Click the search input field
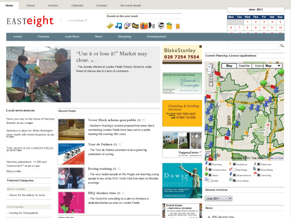 pyautogui.click(x=253, y=46)
